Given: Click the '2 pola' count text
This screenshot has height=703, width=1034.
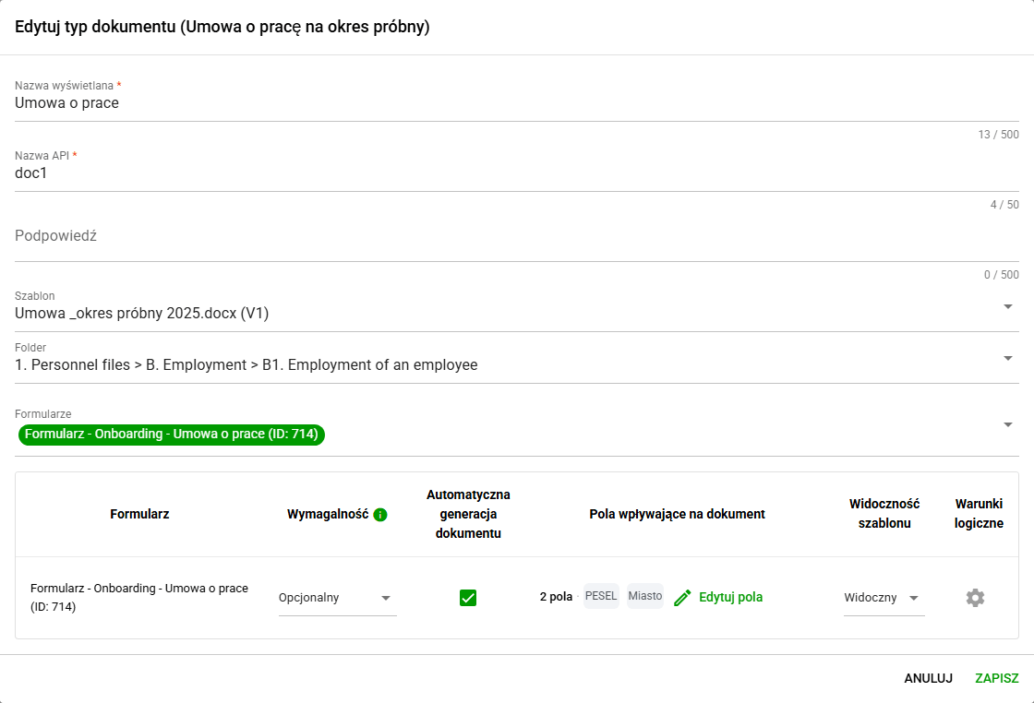Looking at the screenshot, I should [556, 597].
